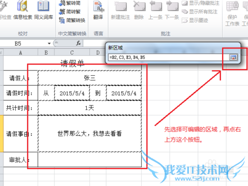Screen dimensions: 248x186
Task: Select column D header
Action: point(98,53)
